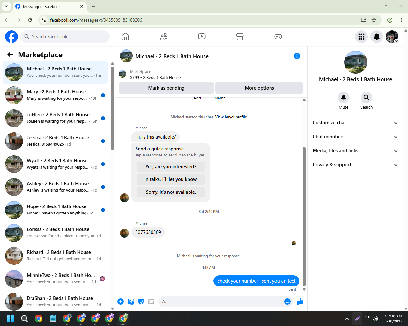
Task: Show hidden system tray icons chevron
Action: pos(347,319)
